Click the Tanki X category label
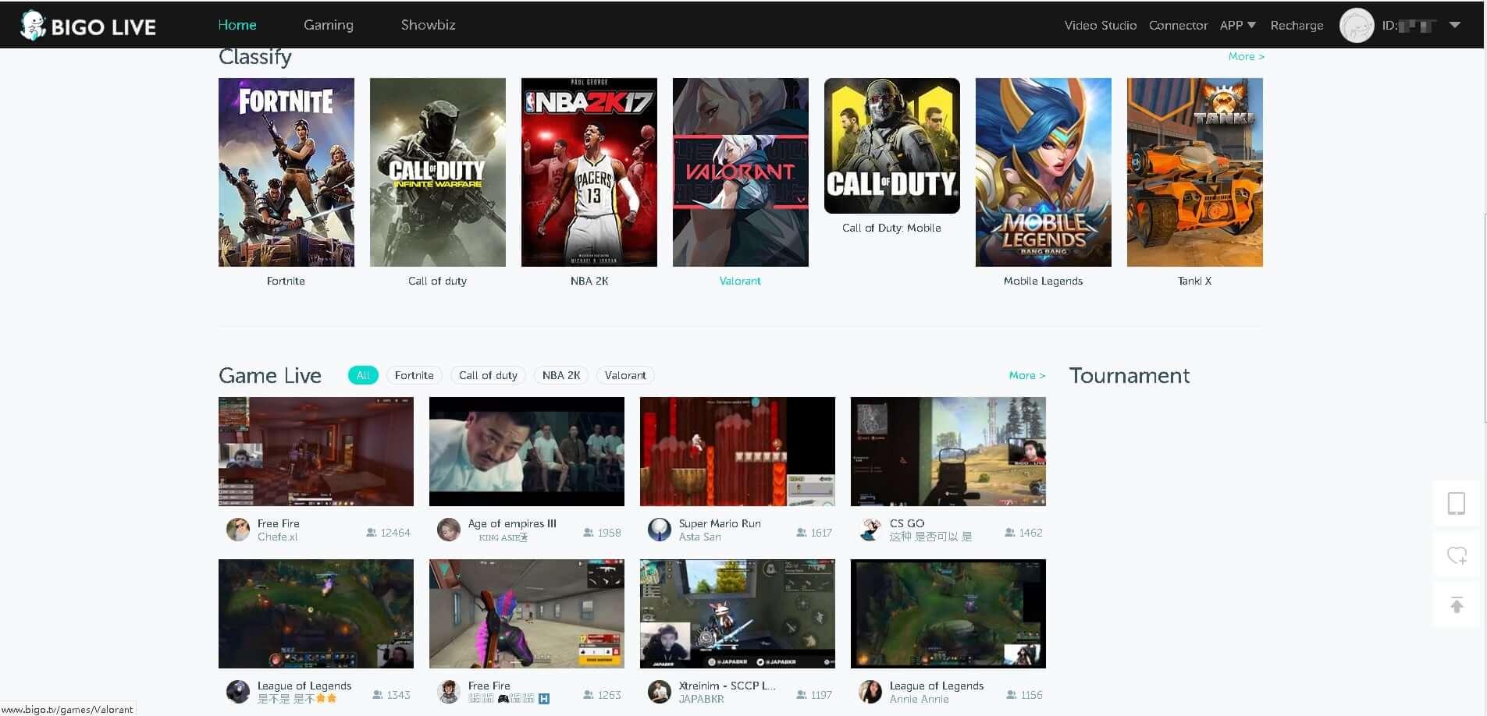This screenshot has width=1487, height=716. tap(1194, 281)
